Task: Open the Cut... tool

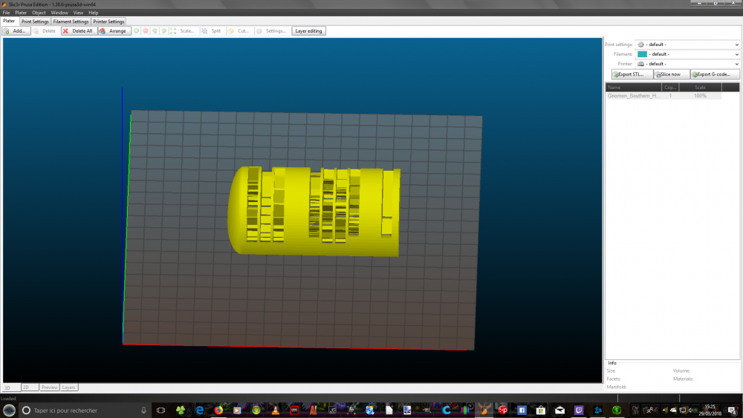Action: (239, 30)
